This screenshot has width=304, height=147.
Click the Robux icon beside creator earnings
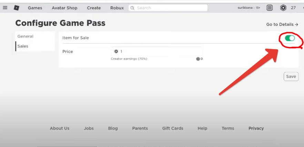(x=198, y=59)
